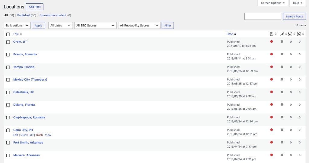
Task: Open the Orem, UT location post
Action: click(20, 42)
